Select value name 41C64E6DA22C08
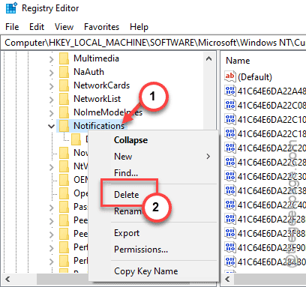This screenshot has width=306, height=287. pos(271,106)
